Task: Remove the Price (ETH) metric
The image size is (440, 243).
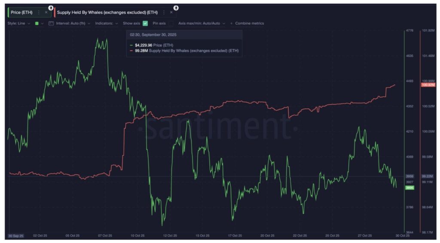Action: click(46, 12)
